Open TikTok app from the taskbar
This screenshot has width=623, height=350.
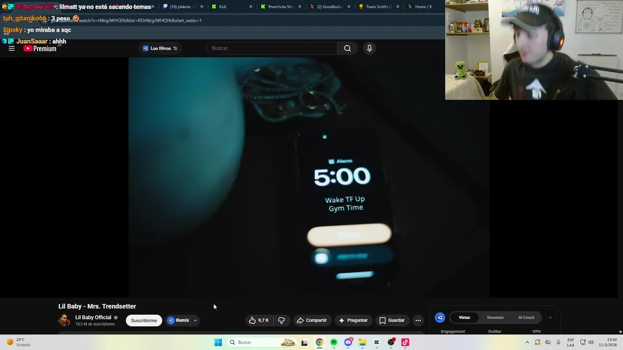405,342
